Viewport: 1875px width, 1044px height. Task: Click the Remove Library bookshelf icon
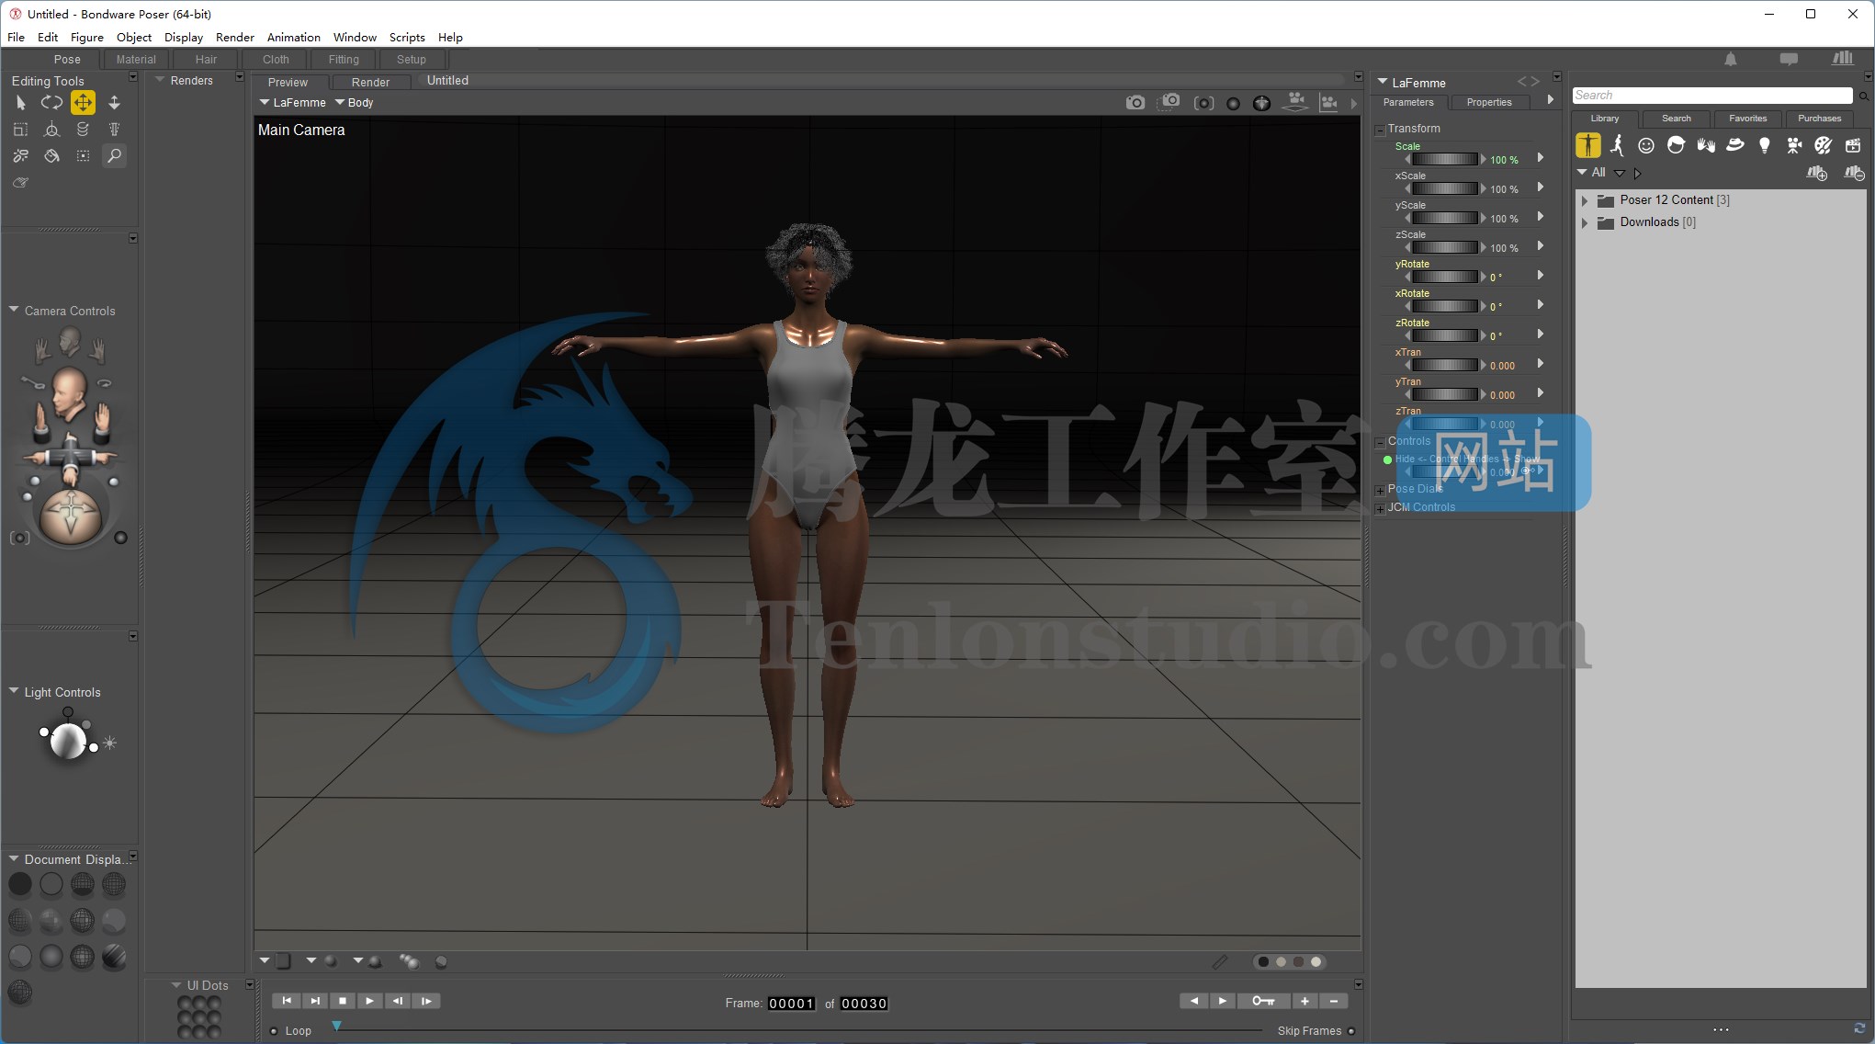click(x=1854, y=173)
